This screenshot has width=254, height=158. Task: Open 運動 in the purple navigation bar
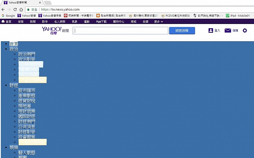[87, 22]
